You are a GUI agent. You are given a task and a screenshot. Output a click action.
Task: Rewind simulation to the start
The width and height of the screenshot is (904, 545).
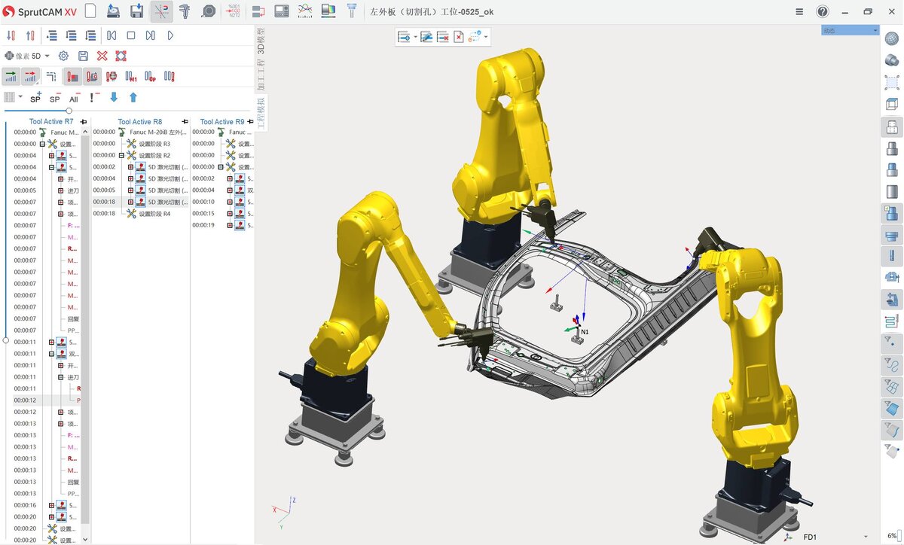tap(111, 35)
